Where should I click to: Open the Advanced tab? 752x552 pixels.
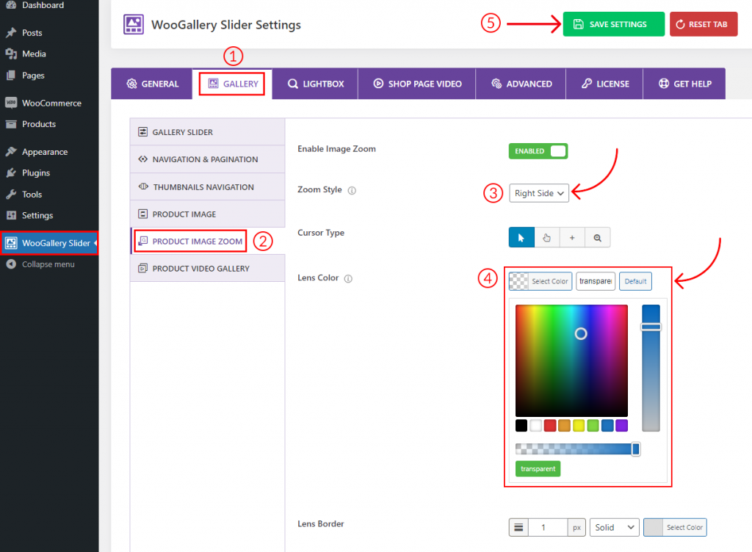point(521,84)
